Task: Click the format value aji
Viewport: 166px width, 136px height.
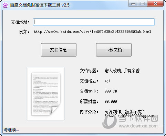Action: point(107,81)
